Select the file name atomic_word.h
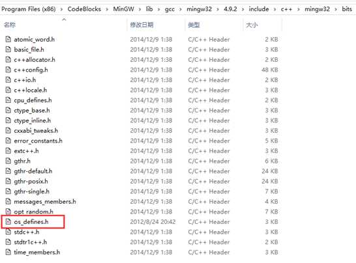This screenshot has height=263, width=356. coord(35,40)
